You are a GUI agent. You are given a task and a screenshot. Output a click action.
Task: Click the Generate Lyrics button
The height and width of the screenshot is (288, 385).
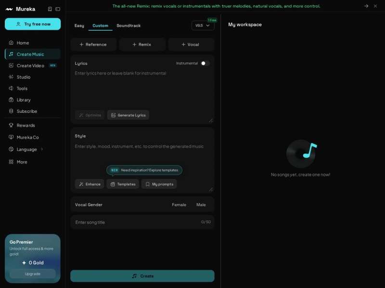[x=128, y=115]
